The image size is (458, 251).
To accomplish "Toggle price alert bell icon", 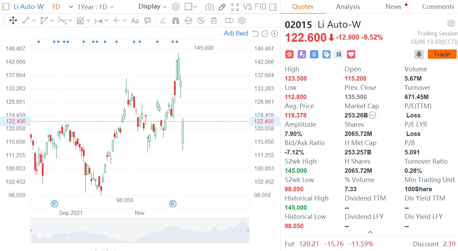I will [x=419, y=54].
